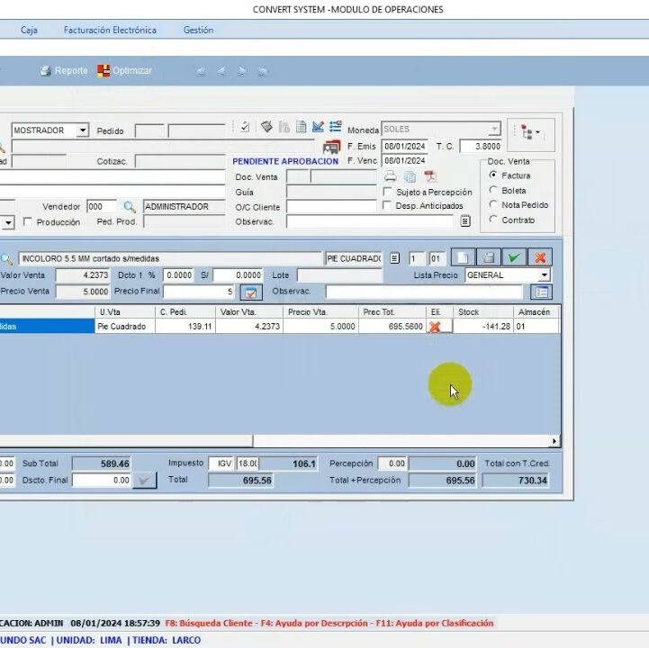Click the Dscto. Final input field

tap(101, 481)
